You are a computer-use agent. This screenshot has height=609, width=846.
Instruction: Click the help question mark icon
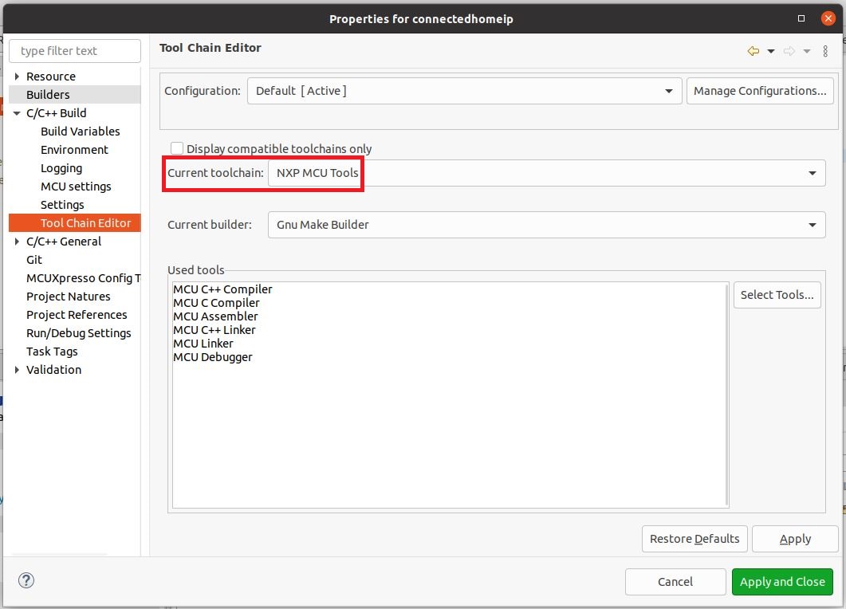(x=26, y=580)
